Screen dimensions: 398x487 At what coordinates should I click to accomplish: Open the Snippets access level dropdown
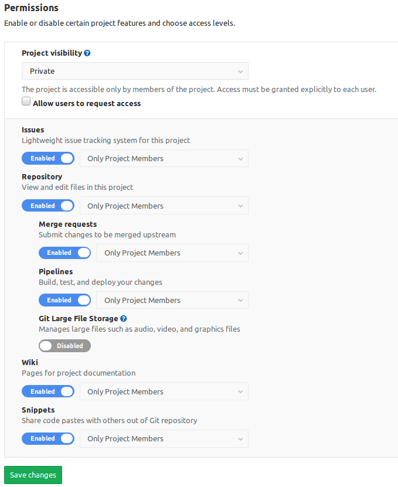click(164, 438)
